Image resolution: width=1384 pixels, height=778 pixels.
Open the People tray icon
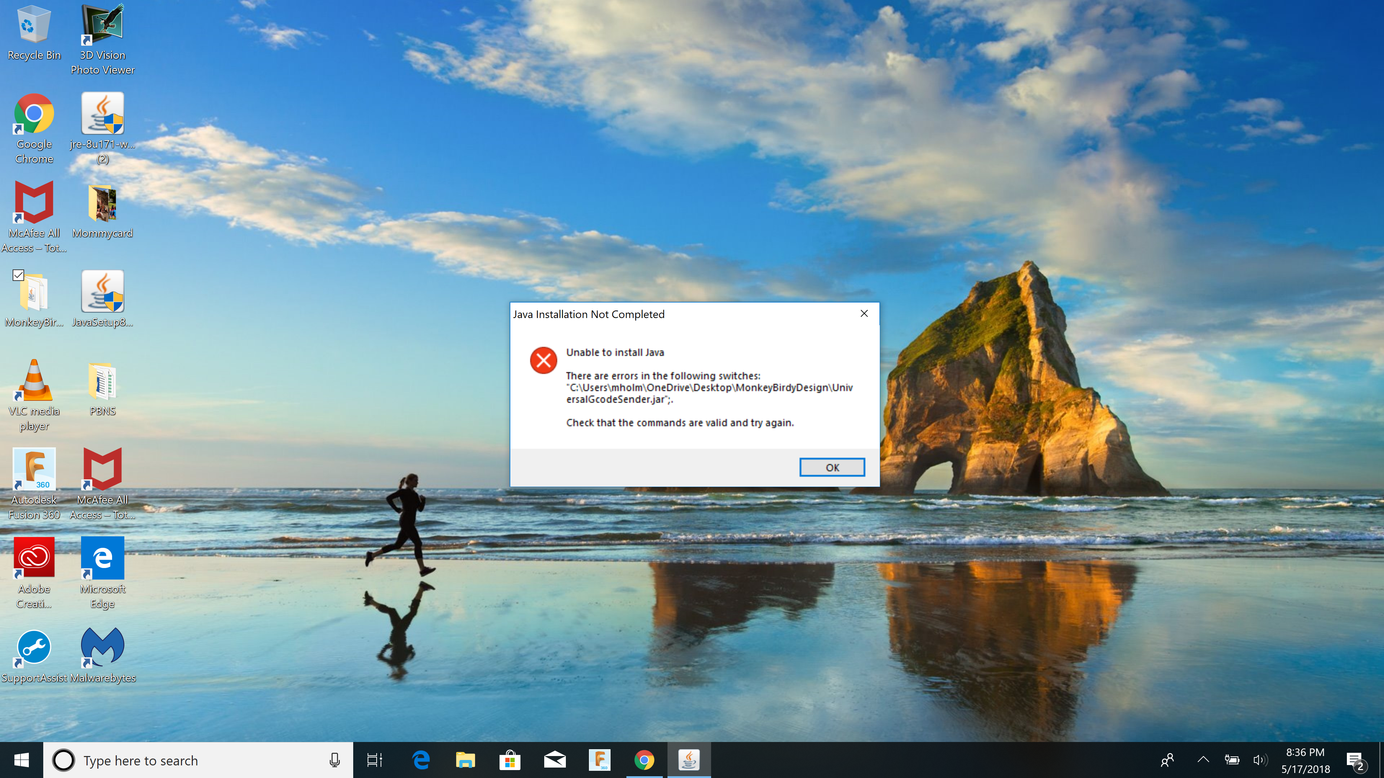[x=1167, y=760]
